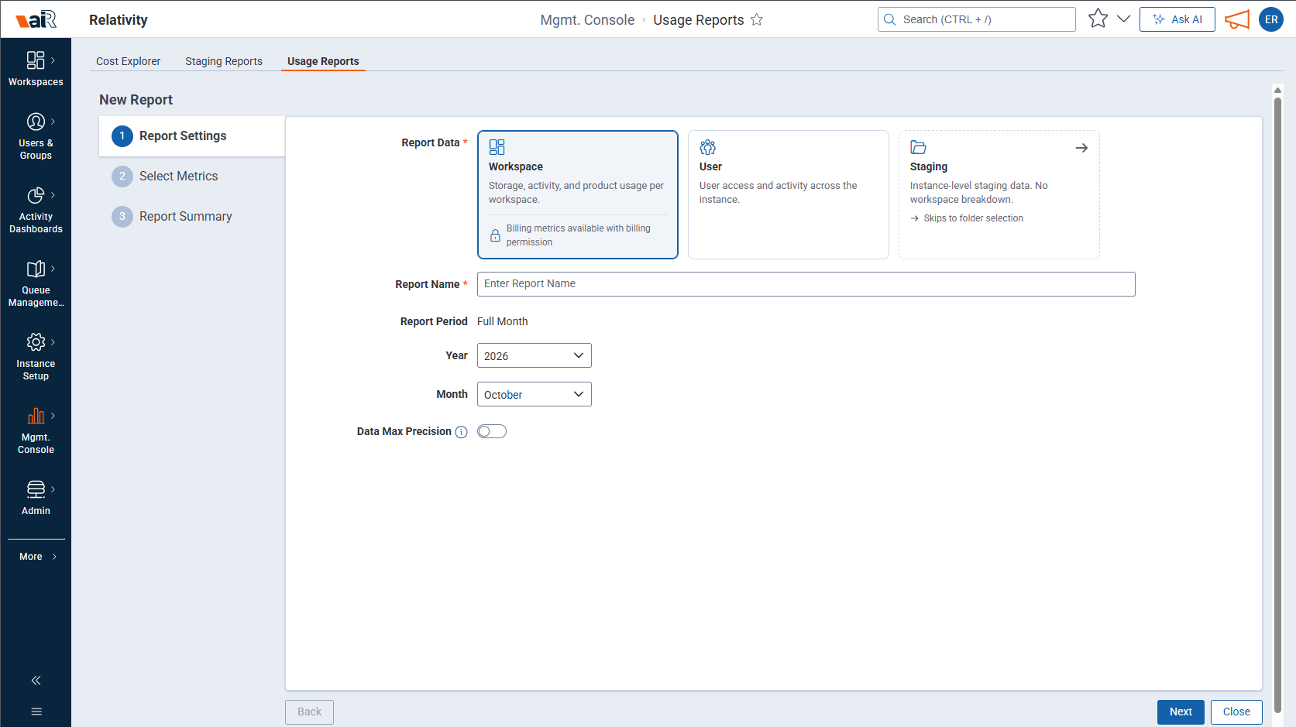1296x727 pixels.
Task: Click the arrow icon on Staging card
Action: point(1081,148)
